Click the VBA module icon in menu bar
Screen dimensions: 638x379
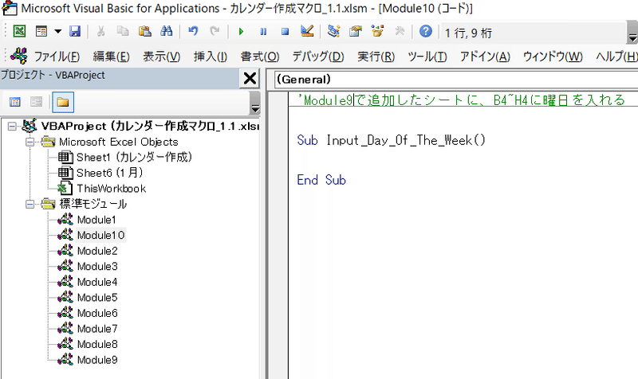tap(19, 56)
